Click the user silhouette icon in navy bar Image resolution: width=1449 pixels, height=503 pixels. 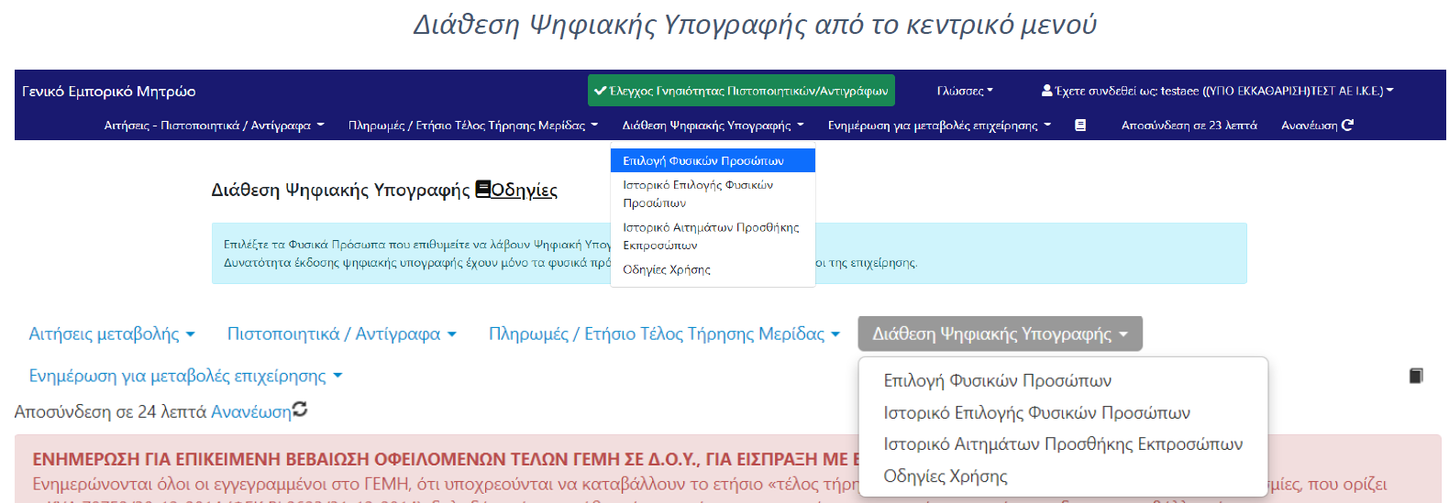pyautogui.click(x=1046, y=91)
